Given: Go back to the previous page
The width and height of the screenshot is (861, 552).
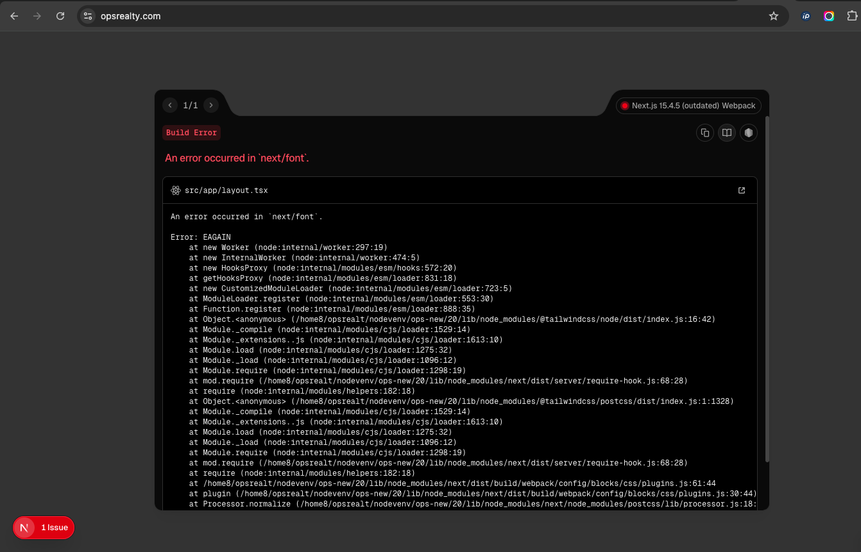Looking at the screenshot, I should [14, 16].
